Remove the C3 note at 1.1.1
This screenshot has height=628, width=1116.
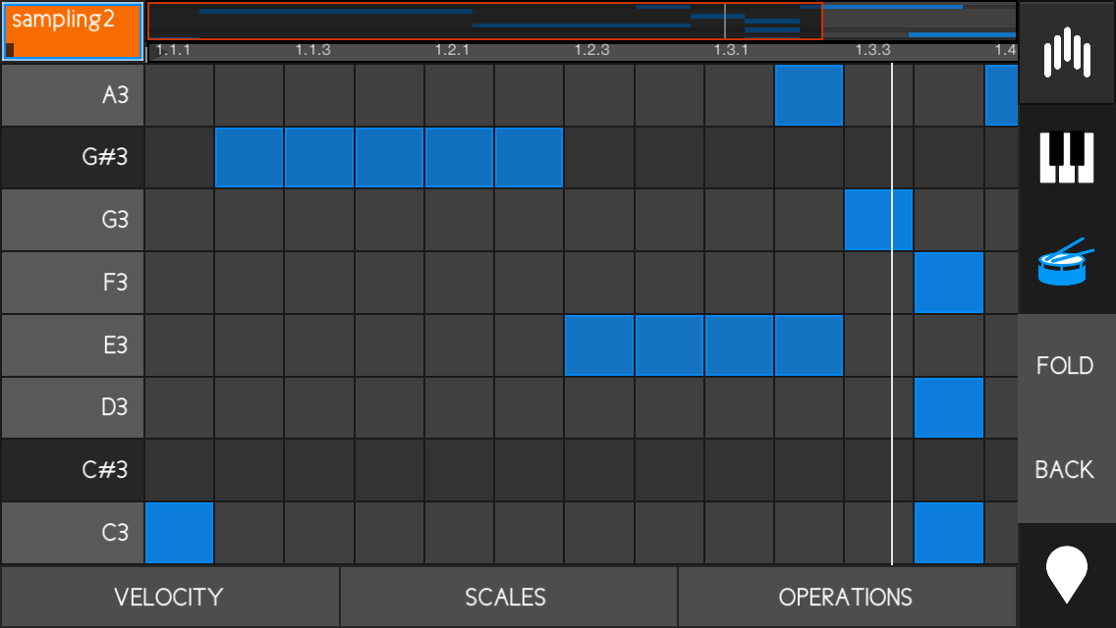tap(180, 533)
